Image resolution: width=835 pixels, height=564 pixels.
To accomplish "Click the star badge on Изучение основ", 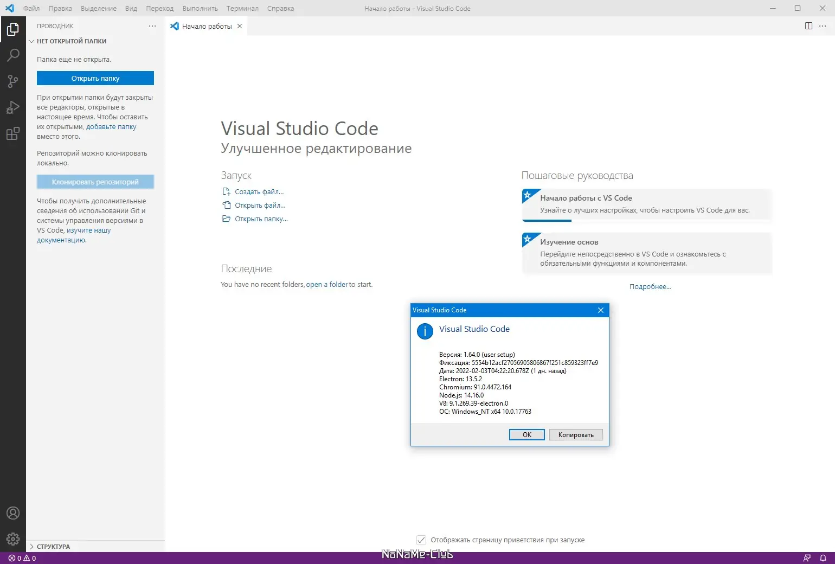I will click(x=528, y=239).
